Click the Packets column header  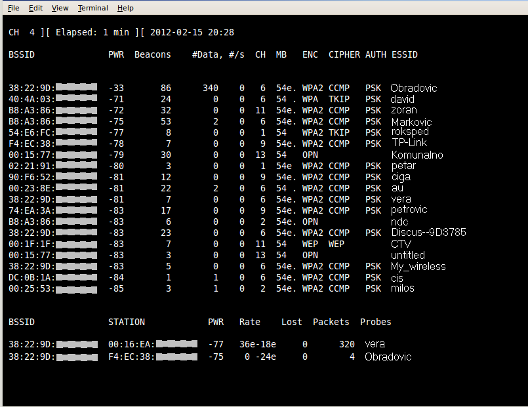click(331, 322)
